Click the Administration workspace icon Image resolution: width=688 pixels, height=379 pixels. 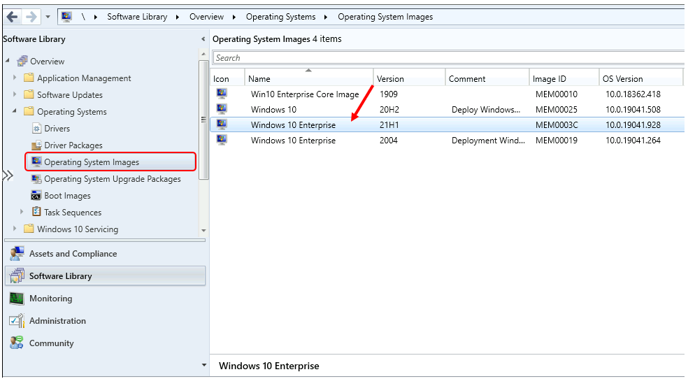tap(17, 321)
